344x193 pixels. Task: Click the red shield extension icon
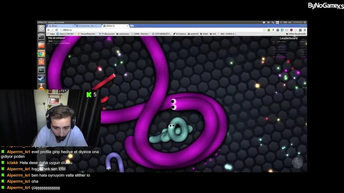[x=291, y=30]
